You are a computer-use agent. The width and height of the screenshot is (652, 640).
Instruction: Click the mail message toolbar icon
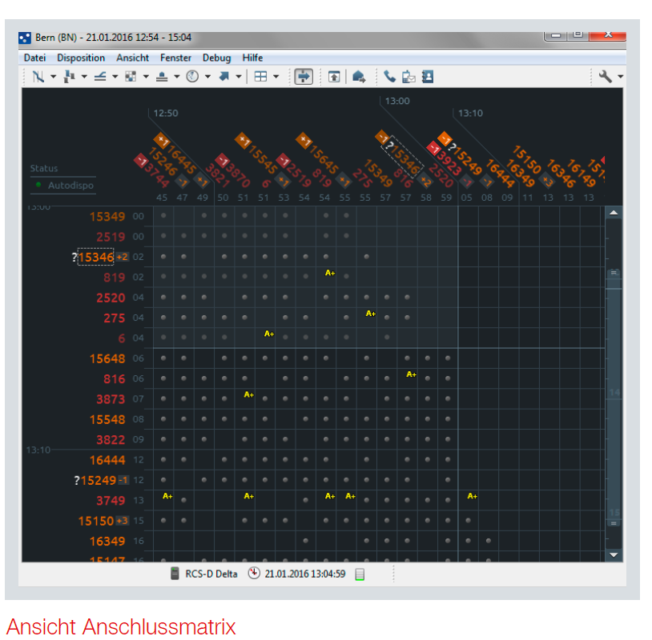coord(409,77)
